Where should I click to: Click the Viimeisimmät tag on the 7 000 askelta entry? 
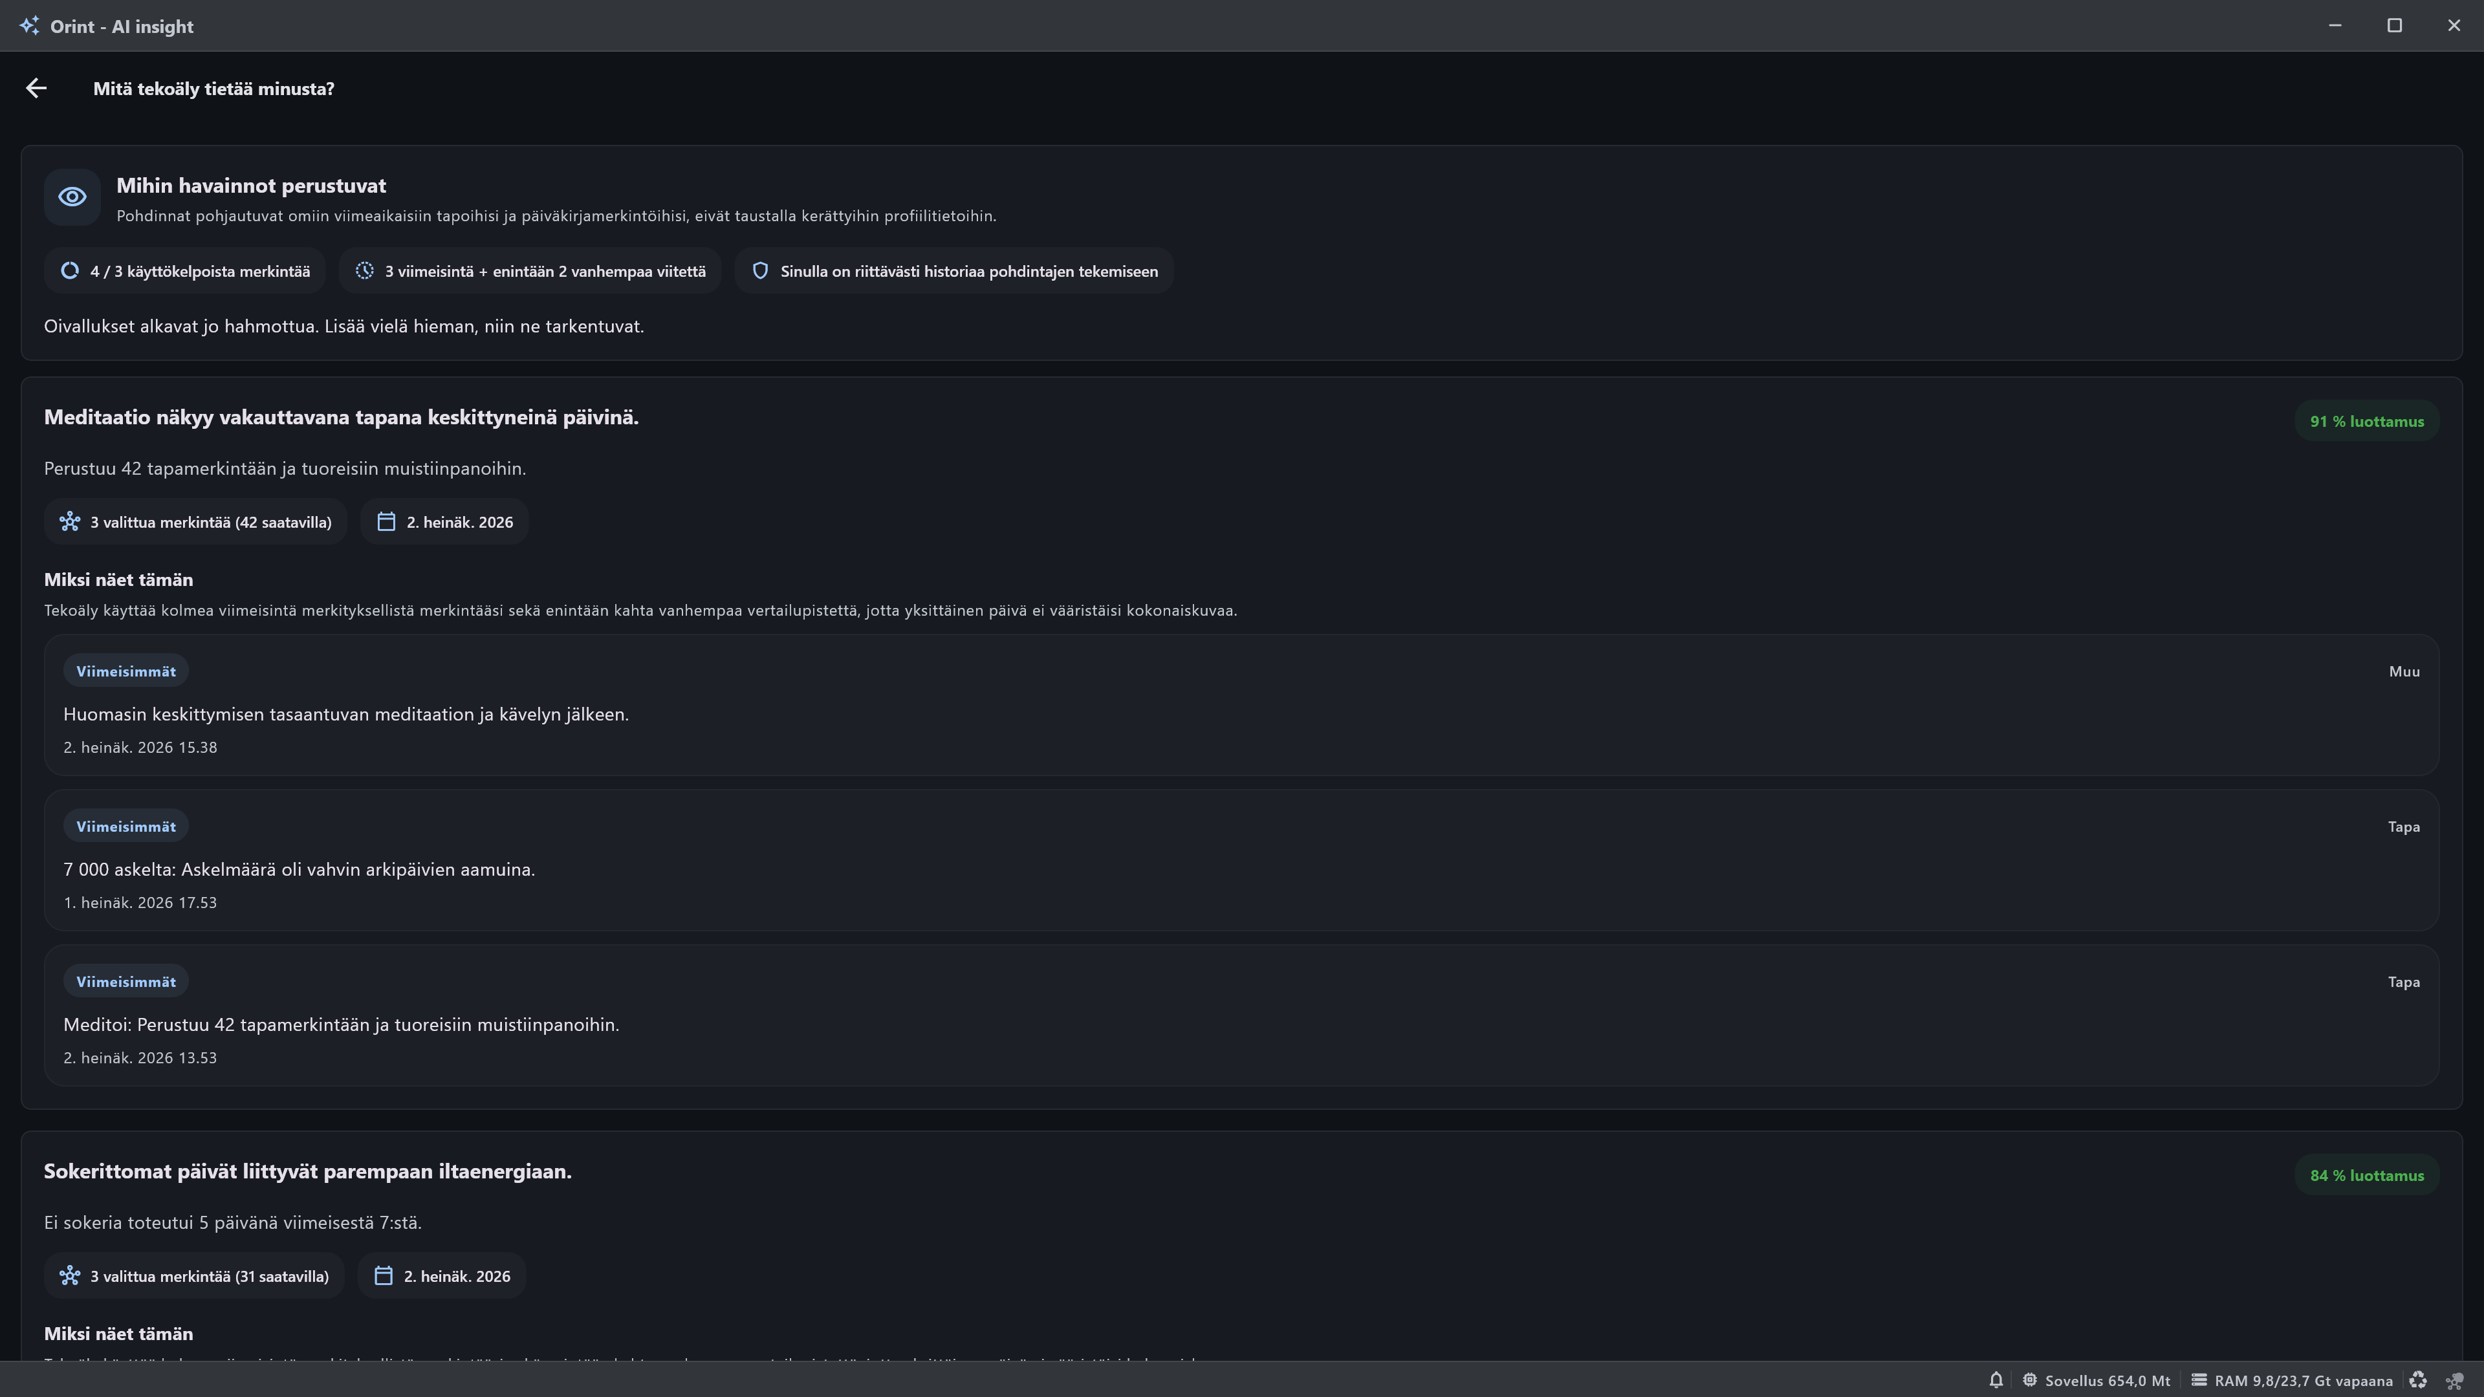[x=126, y=827]
